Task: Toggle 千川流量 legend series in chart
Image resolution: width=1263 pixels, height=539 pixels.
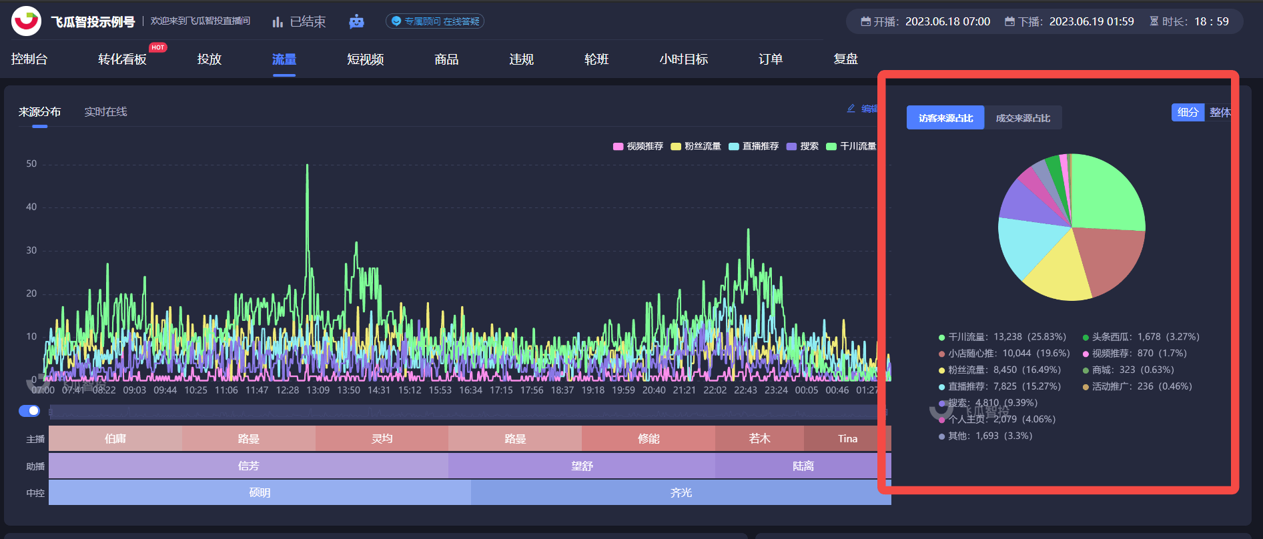Action: pos(851,146)
